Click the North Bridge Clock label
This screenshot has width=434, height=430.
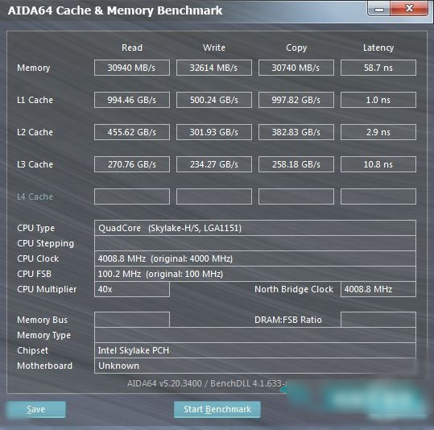click(x=294, y=289)
